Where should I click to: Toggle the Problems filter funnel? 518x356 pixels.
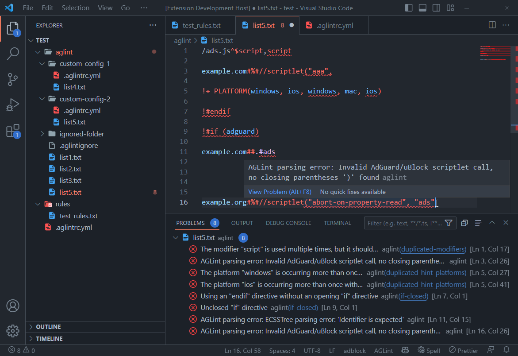click(448, 223)
